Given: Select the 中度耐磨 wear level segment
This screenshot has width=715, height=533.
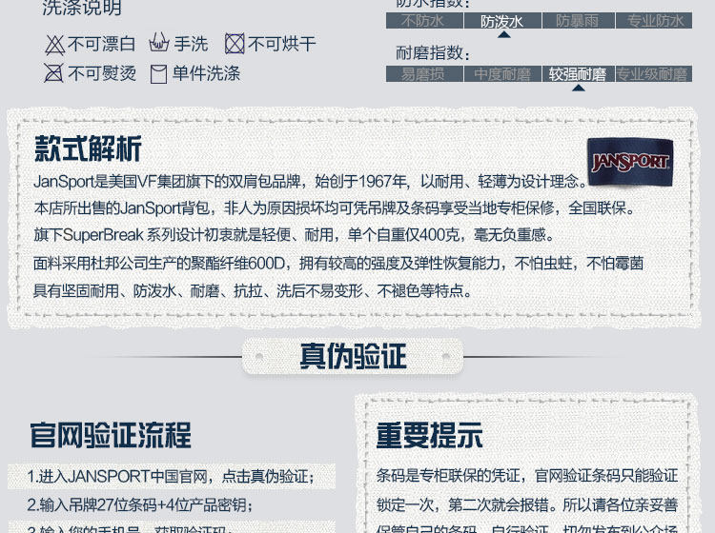Looking at the screenshot, I should pos(502,73).
